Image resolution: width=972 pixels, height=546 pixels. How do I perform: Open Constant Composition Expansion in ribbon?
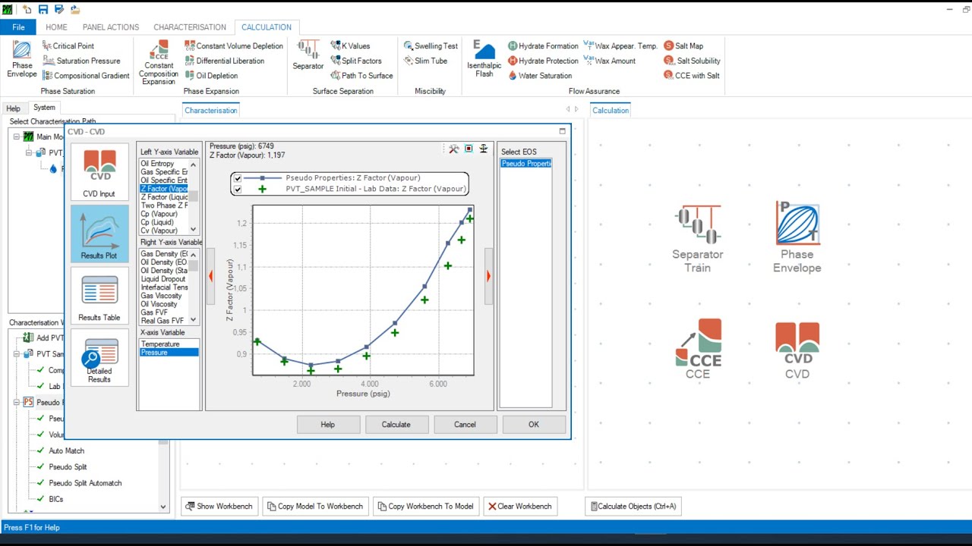pos(159,62)
